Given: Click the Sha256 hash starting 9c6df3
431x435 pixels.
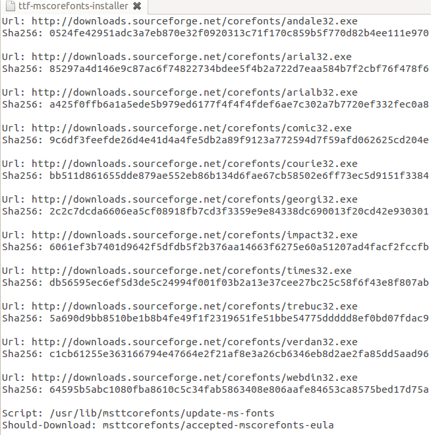Looking at the screenshot, I should pyautogui.click(x=239, y=140).
